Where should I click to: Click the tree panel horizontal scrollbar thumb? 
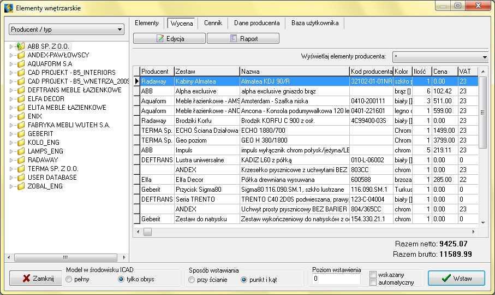[65, 257]
